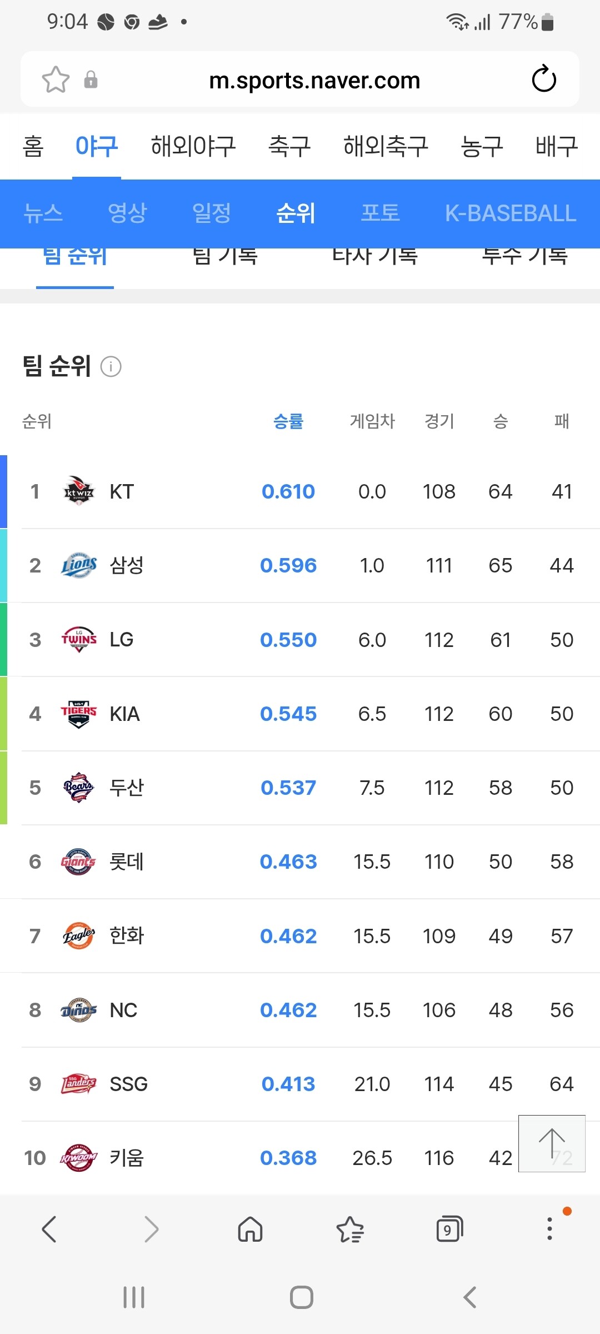Reload the page with refresh icon
Viewport: 600px width, 1334px height.
[x=544, y=78]
